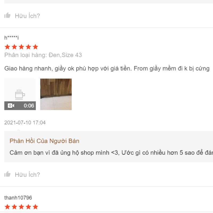The width and height of the screenshot is (213, 213).
Task: Click the middle star in h*****i's rating
Action: coord(21,47)
